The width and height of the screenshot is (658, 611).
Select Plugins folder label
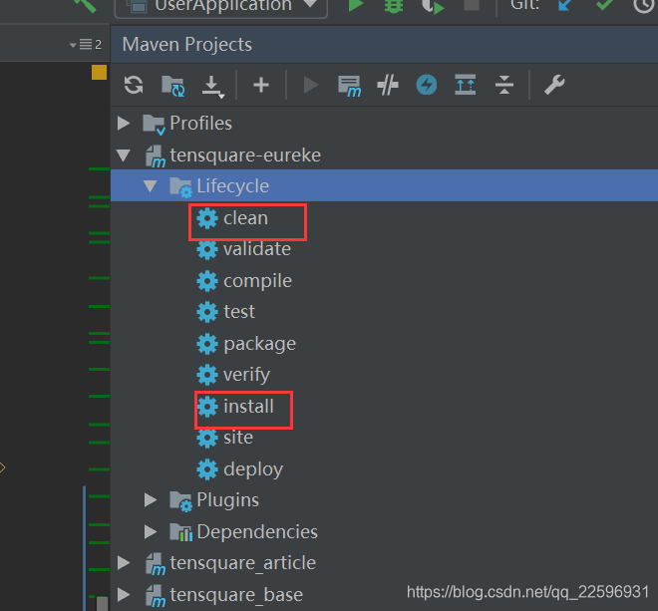(228, 500)
